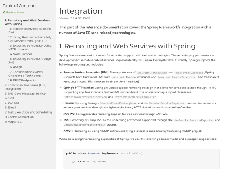Go to 7. Task Execution and Scheduling
The image size is (226, 169).
click(x=28, y=112)
